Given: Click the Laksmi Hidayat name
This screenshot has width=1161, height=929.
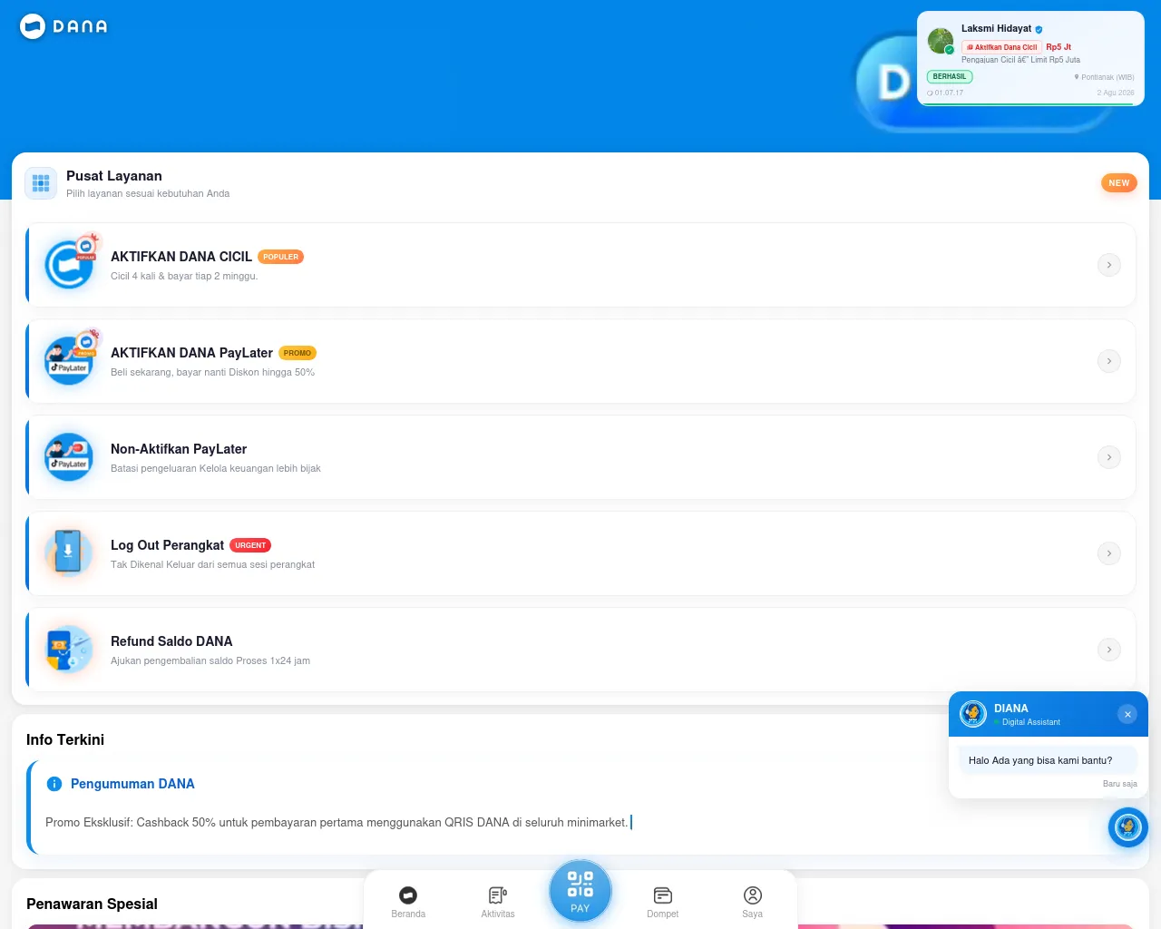Looking at the screenshot, I should click(x=996, y=29).
